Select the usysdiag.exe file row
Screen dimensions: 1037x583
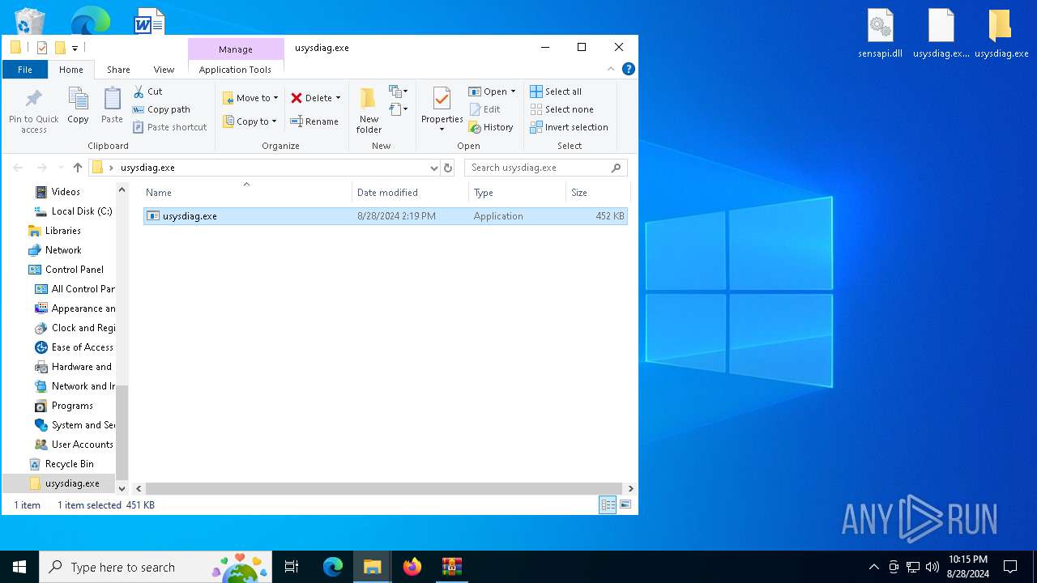pyautogui.click(x=385, y=216)
